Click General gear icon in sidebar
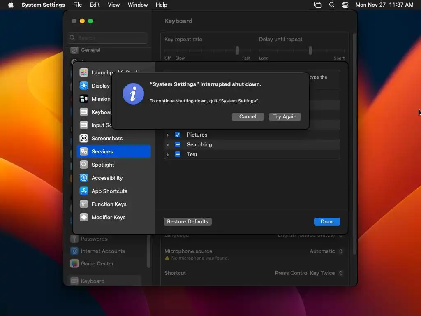Image resolution: width=421 pixels, height=316 pixels. pos(74,50)
